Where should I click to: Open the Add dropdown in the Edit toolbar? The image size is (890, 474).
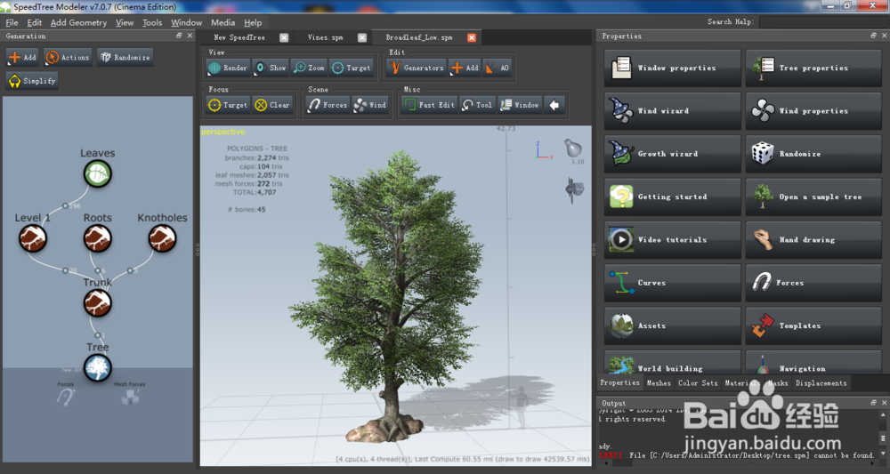(465, 68)
